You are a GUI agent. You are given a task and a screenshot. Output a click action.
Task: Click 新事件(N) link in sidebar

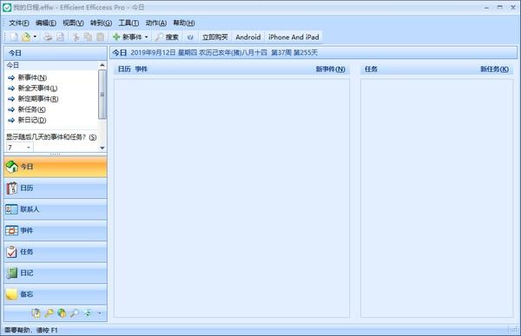[32, 77]
